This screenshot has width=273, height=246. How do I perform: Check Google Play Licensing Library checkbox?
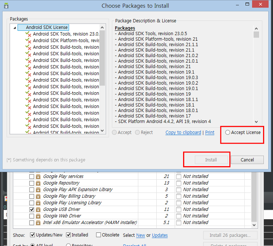coord(32,203)
